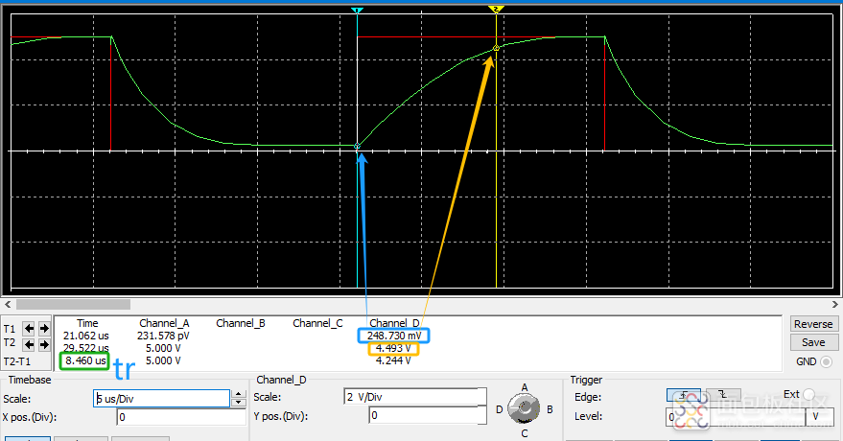Increase Timebase scale with up stepper
This screenshot has height=441, width=843.
239,394
